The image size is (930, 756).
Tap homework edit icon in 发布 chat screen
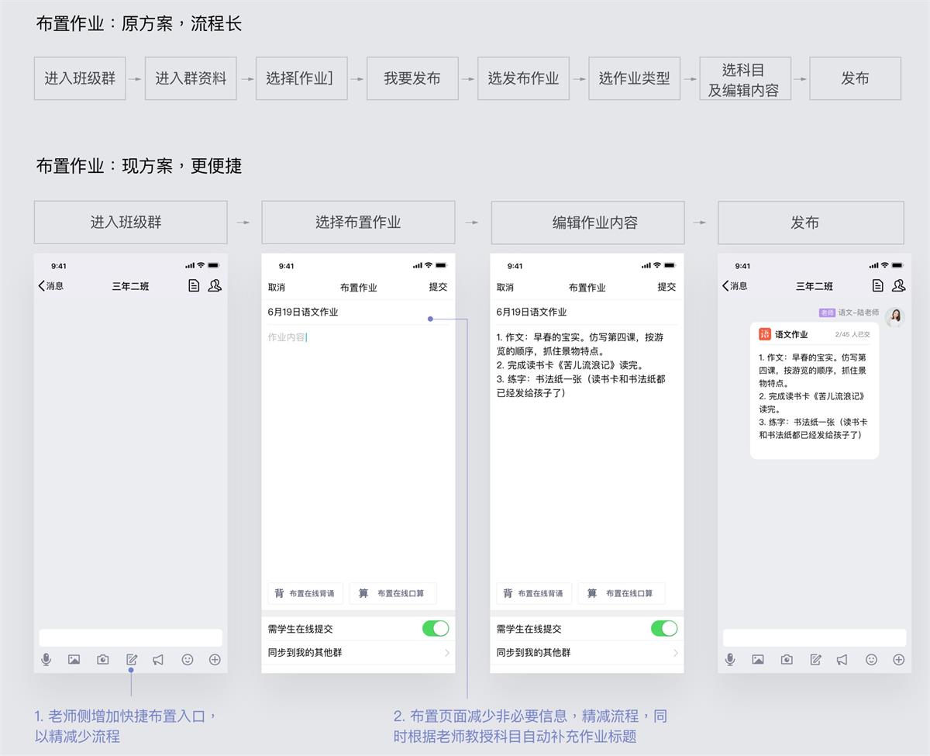pos(815,660)
